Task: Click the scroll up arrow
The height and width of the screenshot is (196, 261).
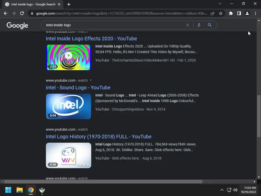Action: pyautogui.click(x=259, y=20)
